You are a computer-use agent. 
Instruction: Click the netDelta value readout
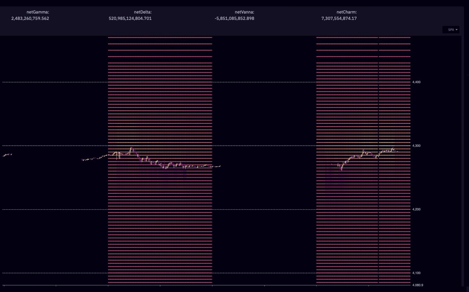[131, 18]
